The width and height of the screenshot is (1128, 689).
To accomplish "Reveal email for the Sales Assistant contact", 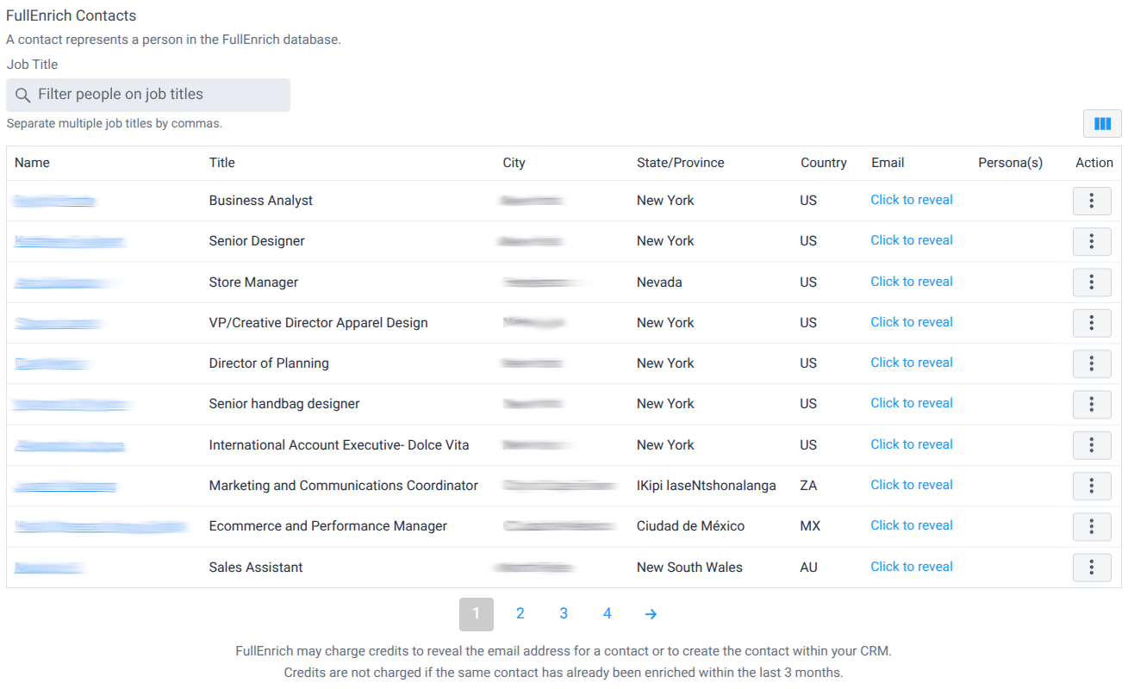I will [x=911, y=566].
